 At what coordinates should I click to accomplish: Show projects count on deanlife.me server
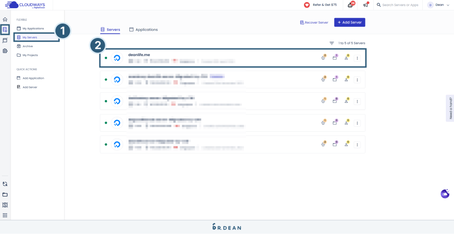pos(335,57)
